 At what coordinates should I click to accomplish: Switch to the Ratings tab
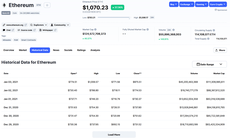point(81,50)
